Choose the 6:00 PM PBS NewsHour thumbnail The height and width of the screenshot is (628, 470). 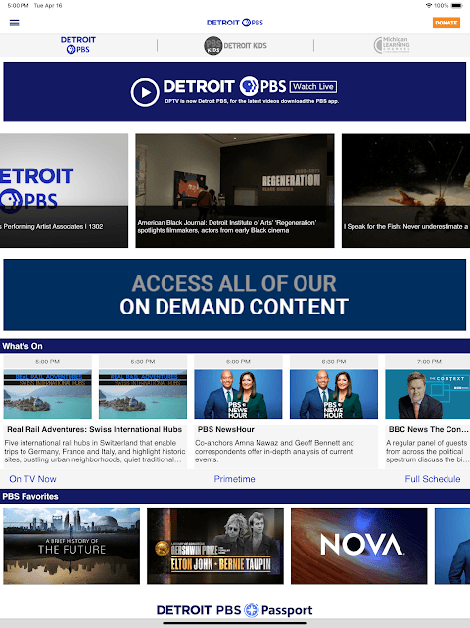tap(238, 395)
